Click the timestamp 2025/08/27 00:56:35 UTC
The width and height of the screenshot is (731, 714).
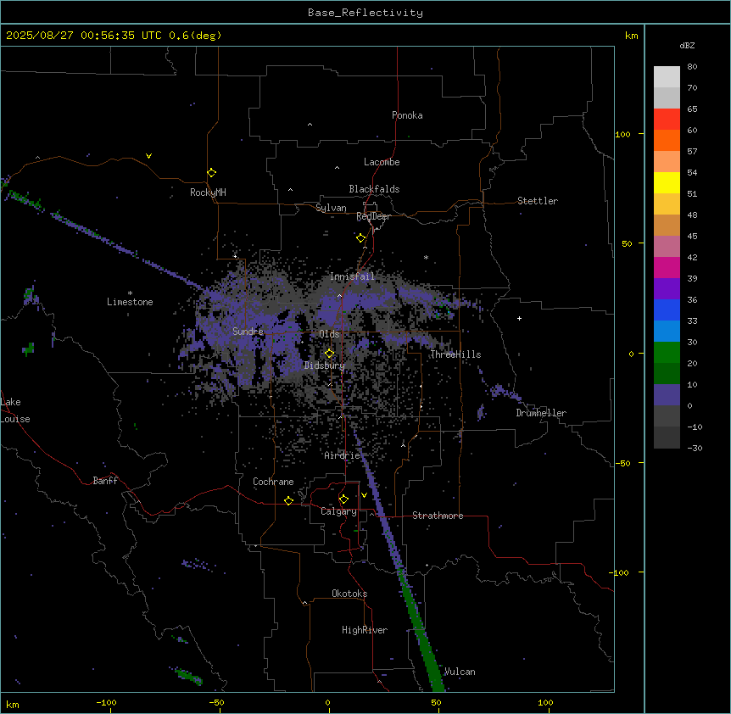84,36
